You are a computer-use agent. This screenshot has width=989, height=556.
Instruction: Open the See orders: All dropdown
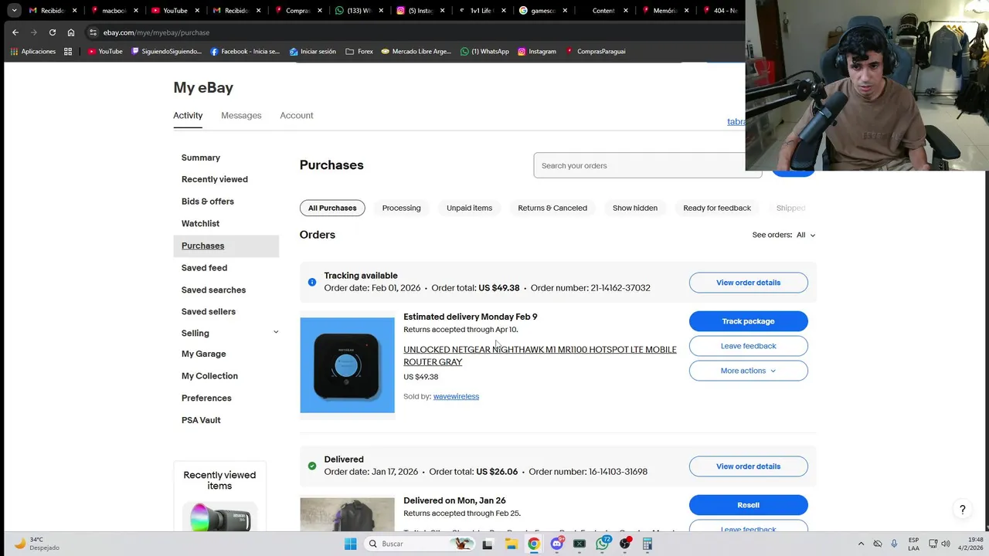click(783, 235)
